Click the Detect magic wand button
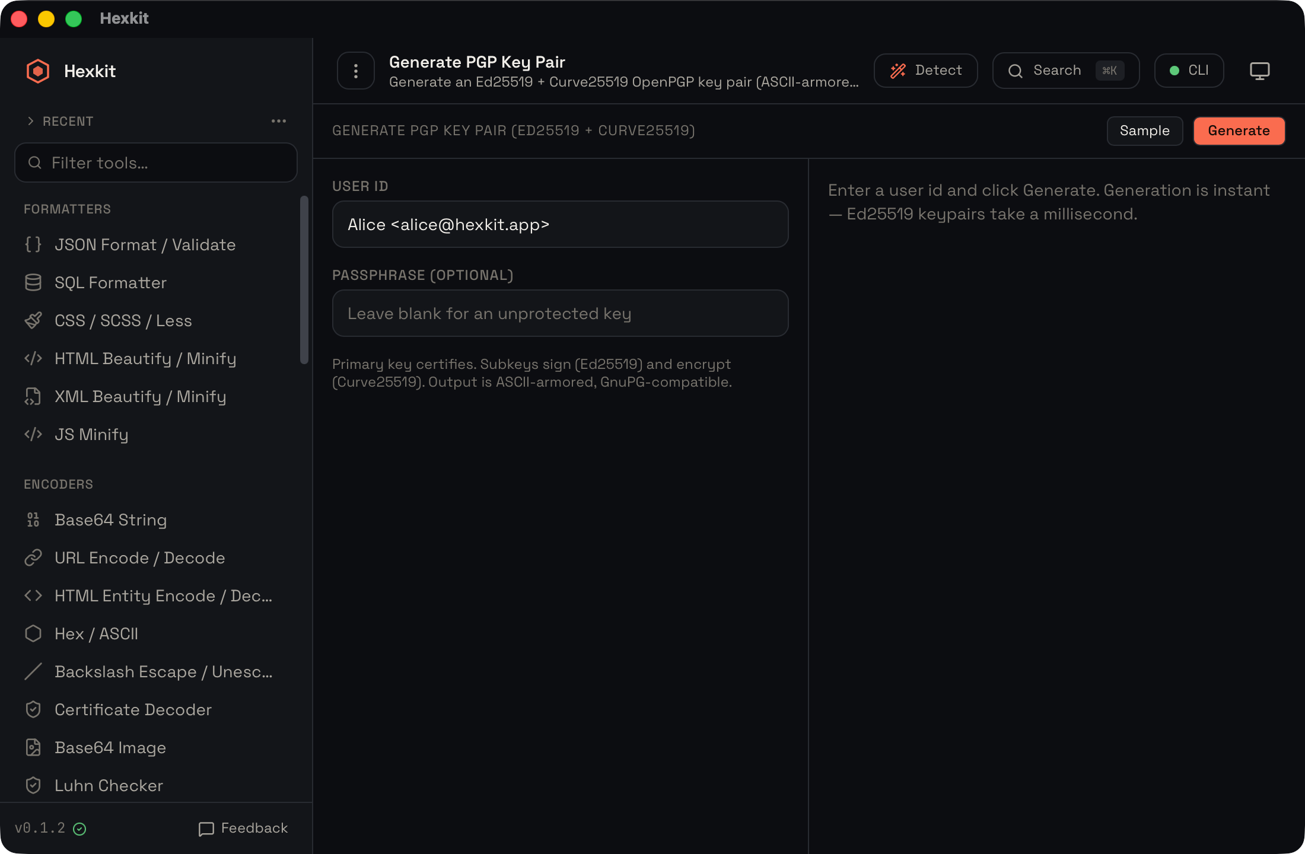Image resolution: width=1305 pixels, height=854 pixels. (926, 71)
